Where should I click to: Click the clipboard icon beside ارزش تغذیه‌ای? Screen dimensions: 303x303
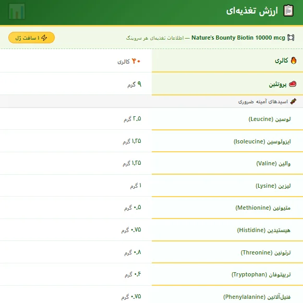(288, 10)
